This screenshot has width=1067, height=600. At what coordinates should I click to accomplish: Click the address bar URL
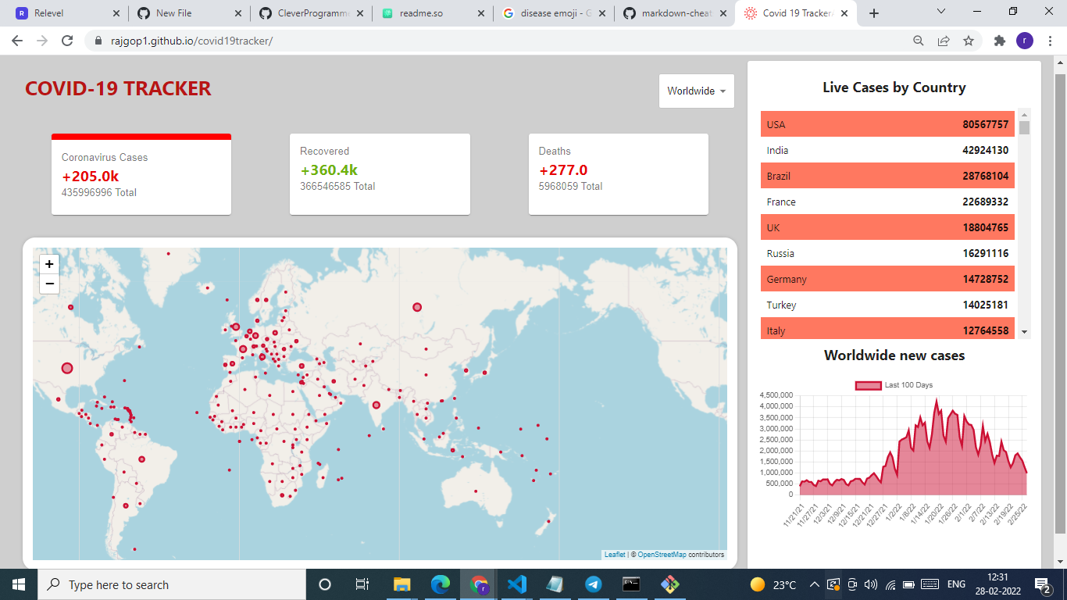click(192, 41)
